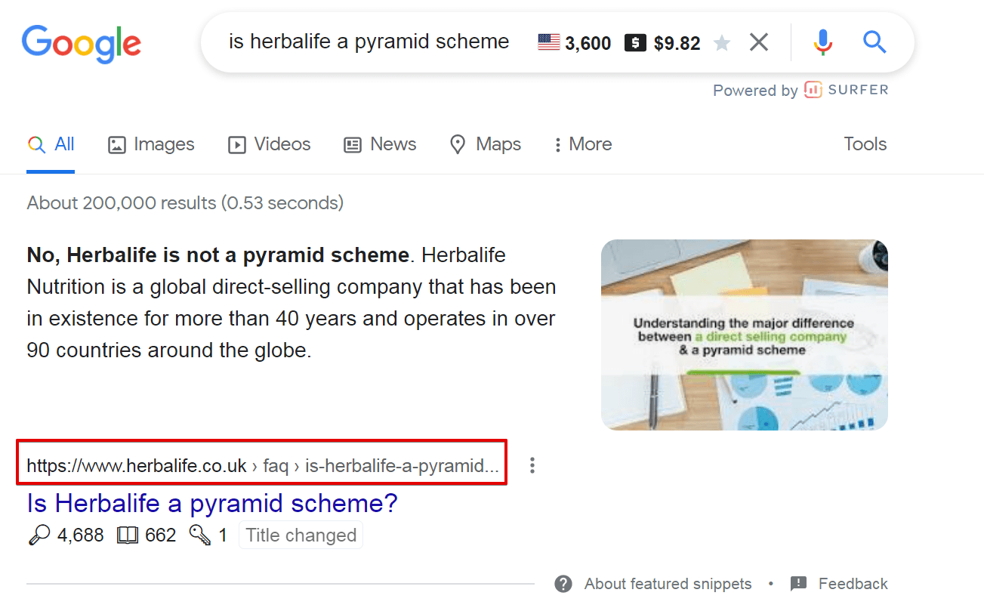Expand the More search options menu

pos(582,144)
